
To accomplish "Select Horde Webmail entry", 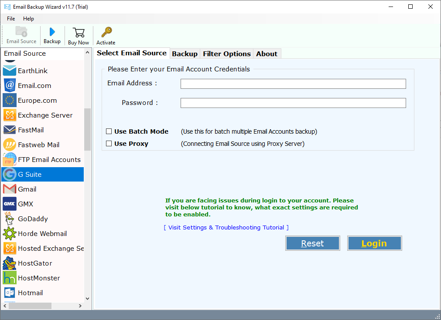I will click(43, 233).
